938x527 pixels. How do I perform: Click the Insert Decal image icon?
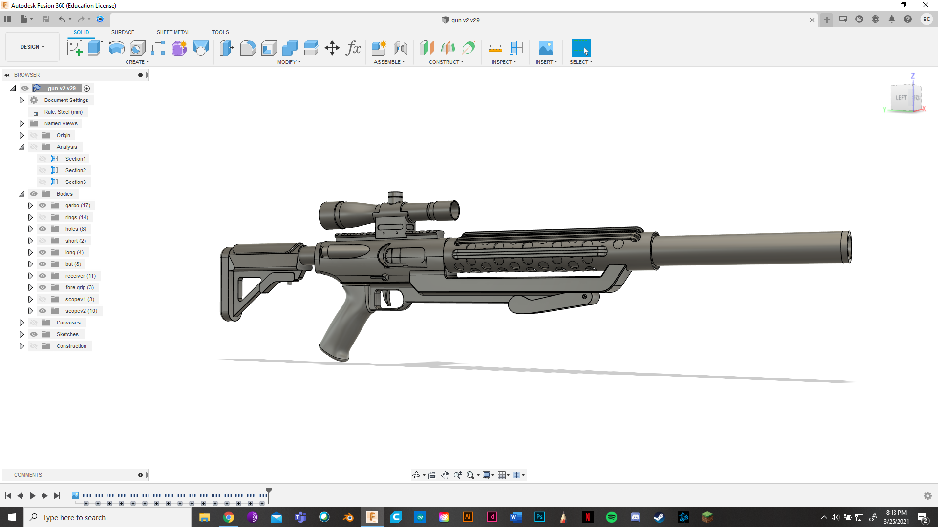[546, 48]
